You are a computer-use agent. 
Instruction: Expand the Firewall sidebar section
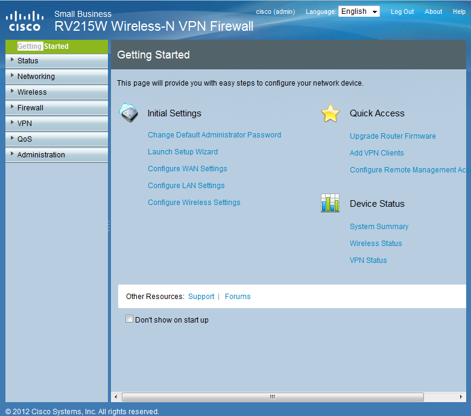tap(30, 108)
